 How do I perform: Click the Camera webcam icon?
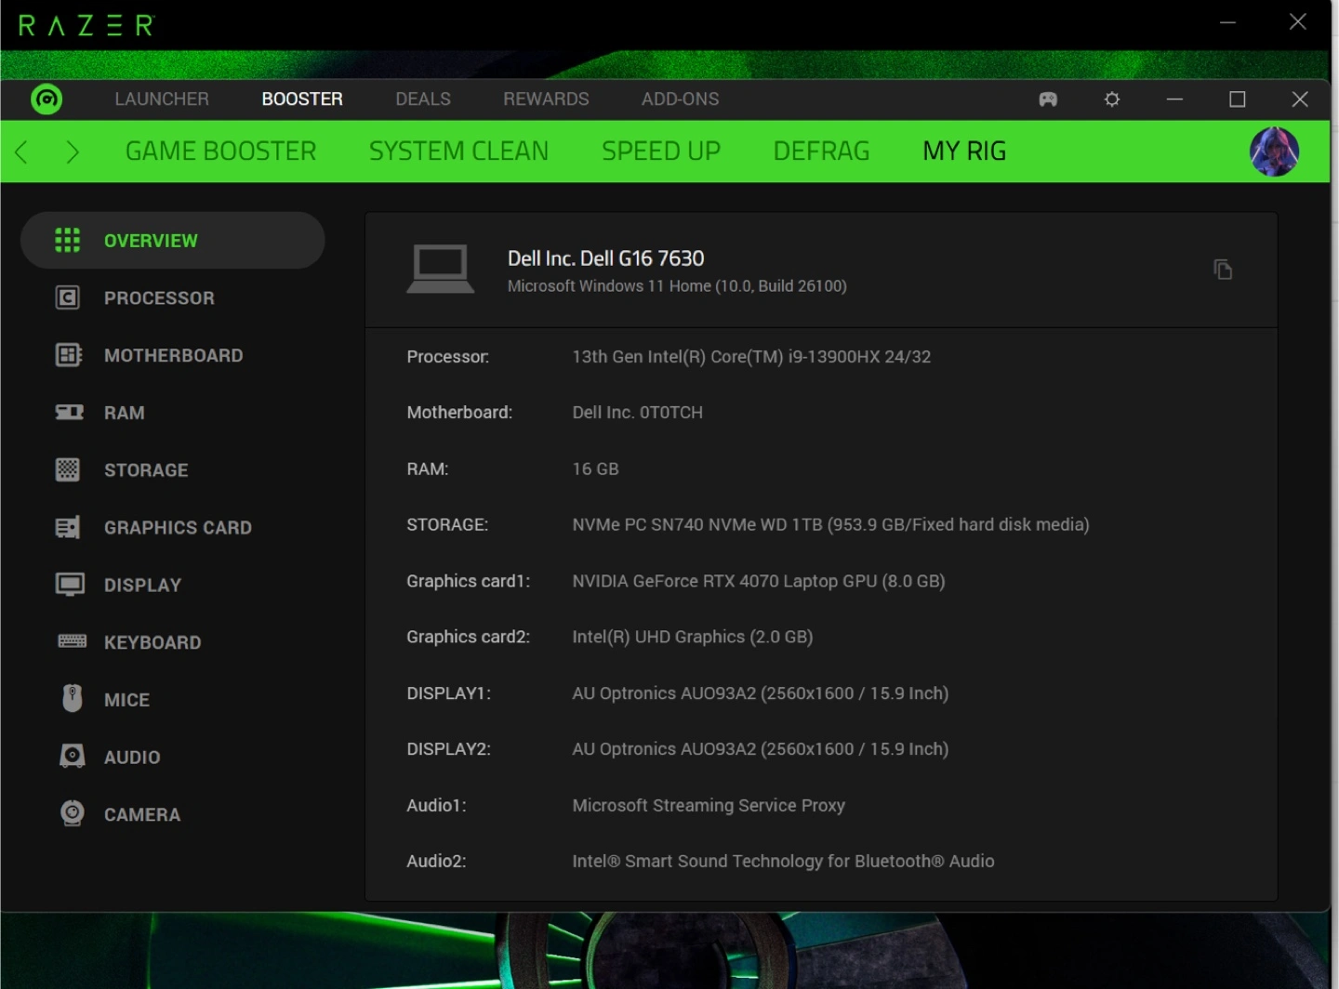[x=72, y=813]
